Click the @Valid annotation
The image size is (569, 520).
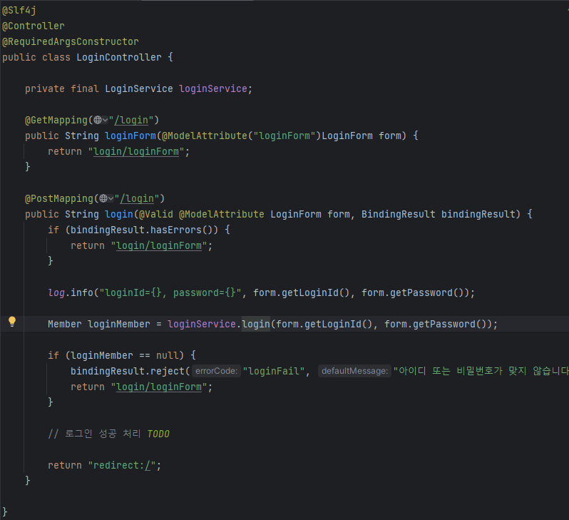pos(156,214)
